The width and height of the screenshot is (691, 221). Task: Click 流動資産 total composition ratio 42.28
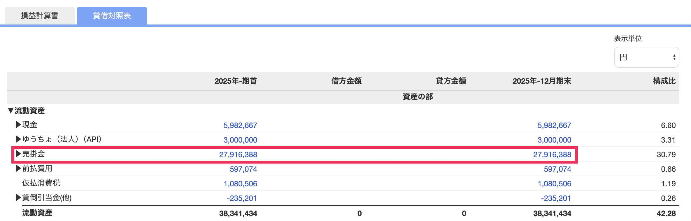pyautogui.click(x=666, y=213)
